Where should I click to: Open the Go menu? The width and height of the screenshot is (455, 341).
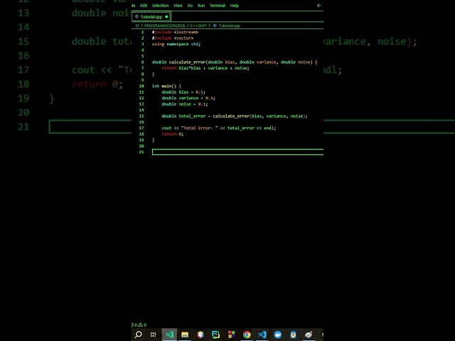190,6
